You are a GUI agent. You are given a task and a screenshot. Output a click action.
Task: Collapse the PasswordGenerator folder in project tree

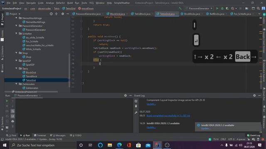[x=16, y=26]
